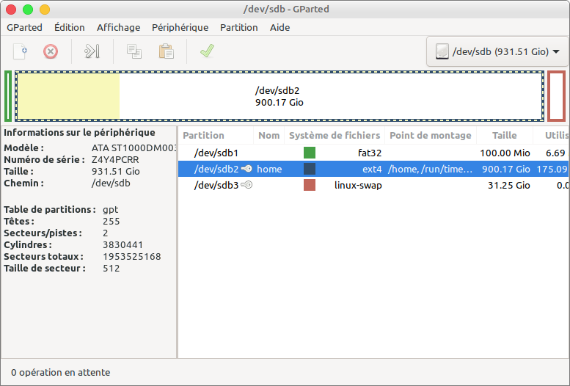This screenshot has height=386, width=570.
Task: Click the ext4 file system cell
Action: 372,170
